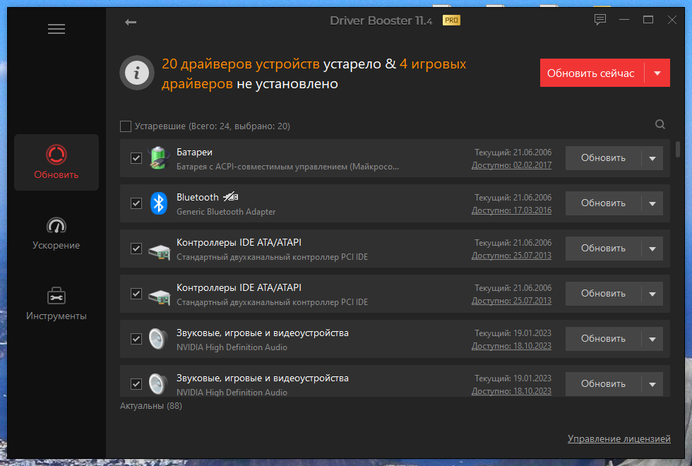The image size is (692, 466).
Task: Uncheck the Батареи driver checkbox
Action: (x=136, y=158)
